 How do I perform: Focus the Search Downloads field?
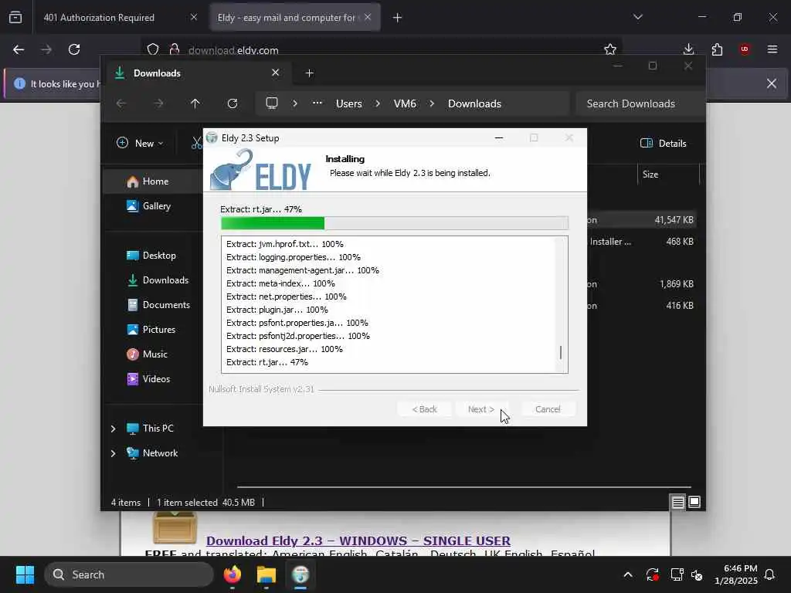[x=640, y=103]
